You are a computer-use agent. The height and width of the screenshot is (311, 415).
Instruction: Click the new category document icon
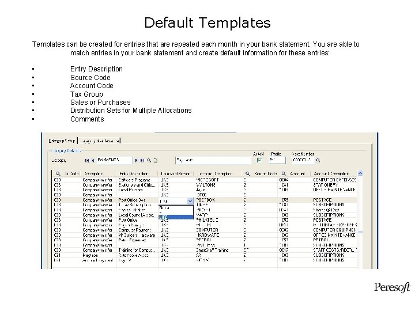click(x=156, y=160)
